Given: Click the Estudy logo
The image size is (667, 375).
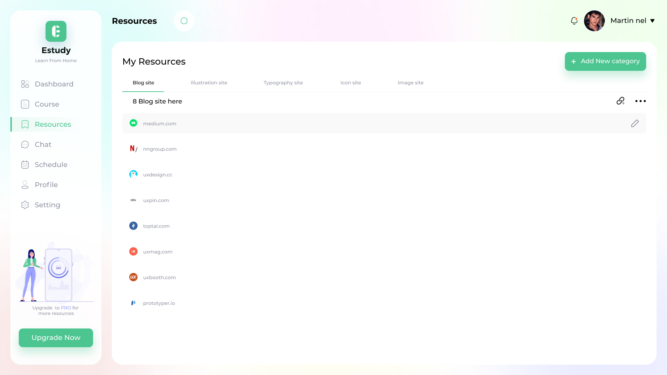Looking at the screenshot, I should 56,31.
